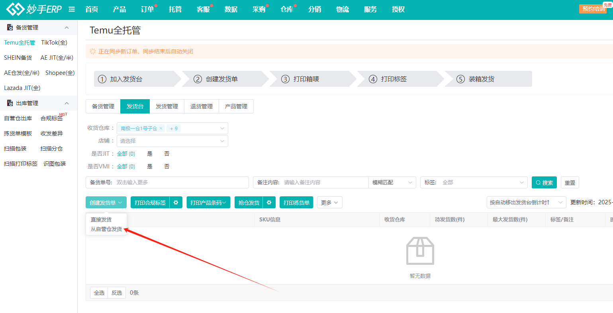Switch to the 发货管理 tab
Viewport: 613px width, 313px height.
click(x=167, y=106)
